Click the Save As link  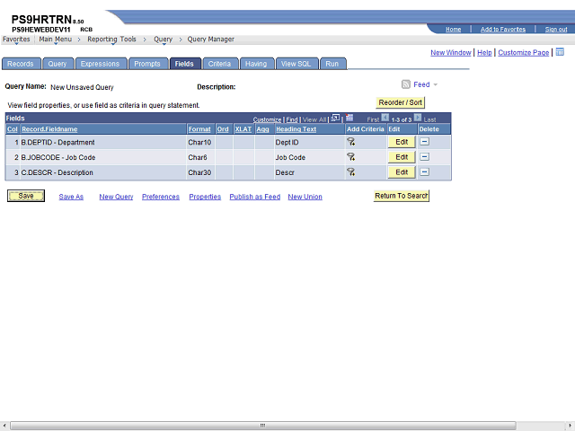tap(71, 197)
